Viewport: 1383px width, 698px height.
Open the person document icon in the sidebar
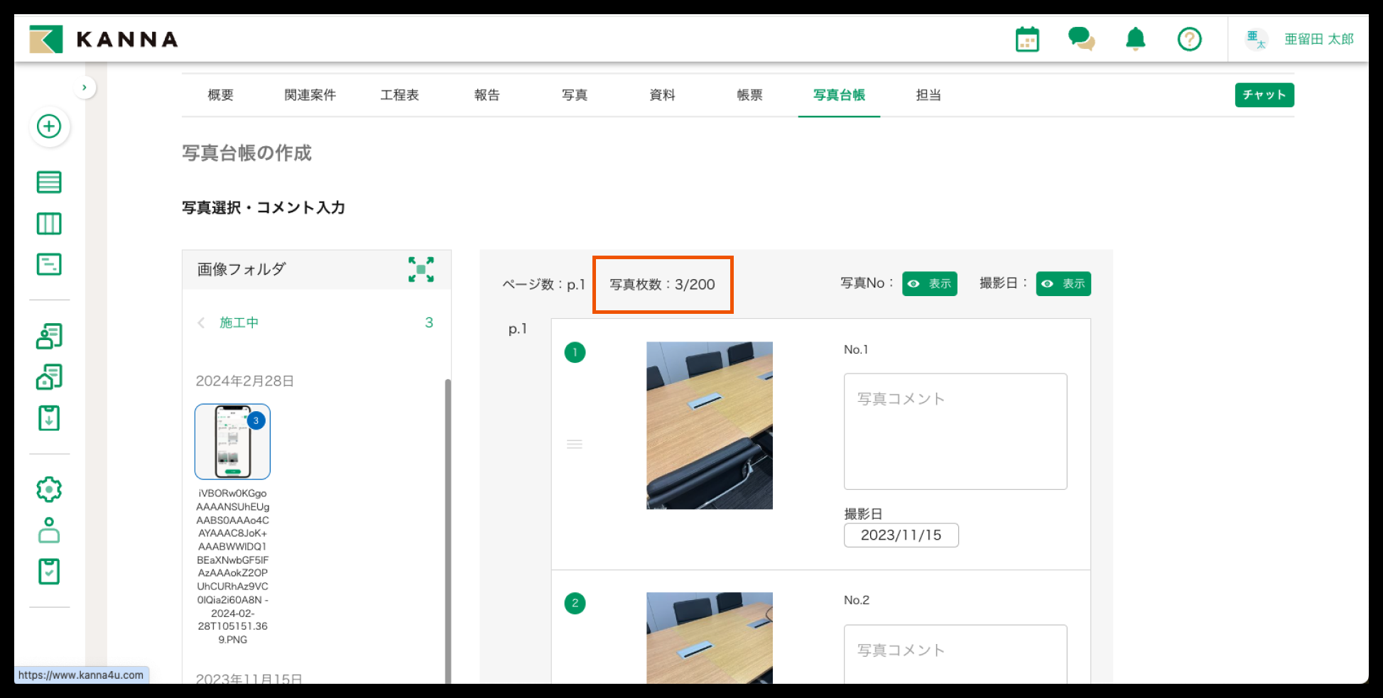pyautogui.click(x=49, y=336)
